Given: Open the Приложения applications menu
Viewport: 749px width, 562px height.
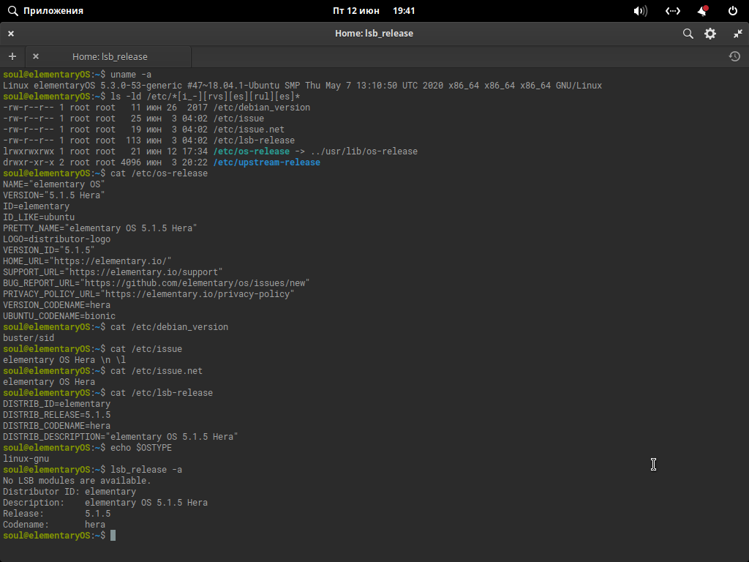Looking at the screenshot, I should 46,10.
